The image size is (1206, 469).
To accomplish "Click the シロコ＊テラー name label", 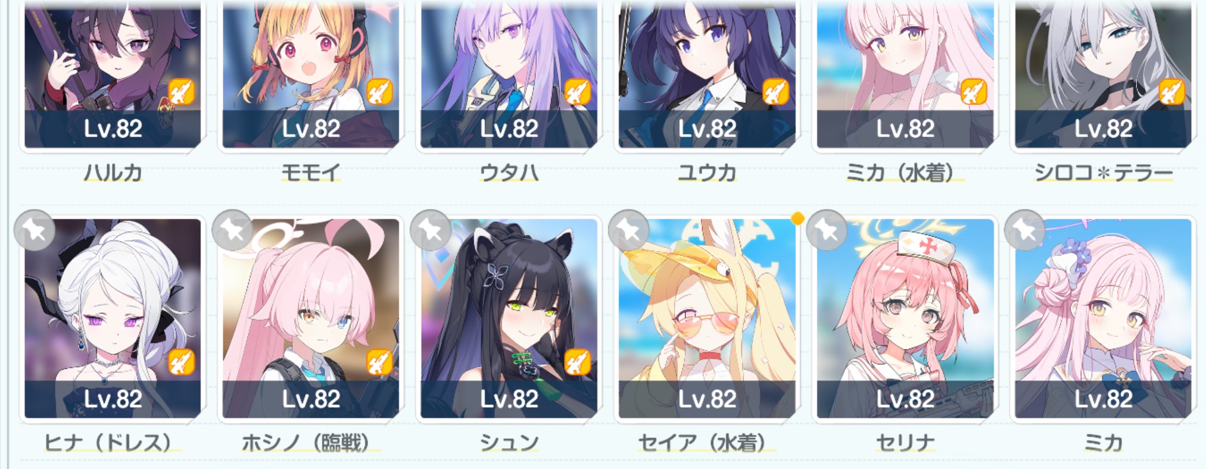I will coord(1104,173).
